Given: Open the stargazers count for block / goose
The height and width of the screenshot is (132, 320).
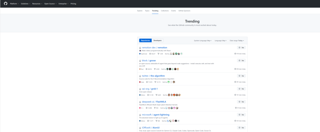Looking at the screenshot, I should 149,69.
